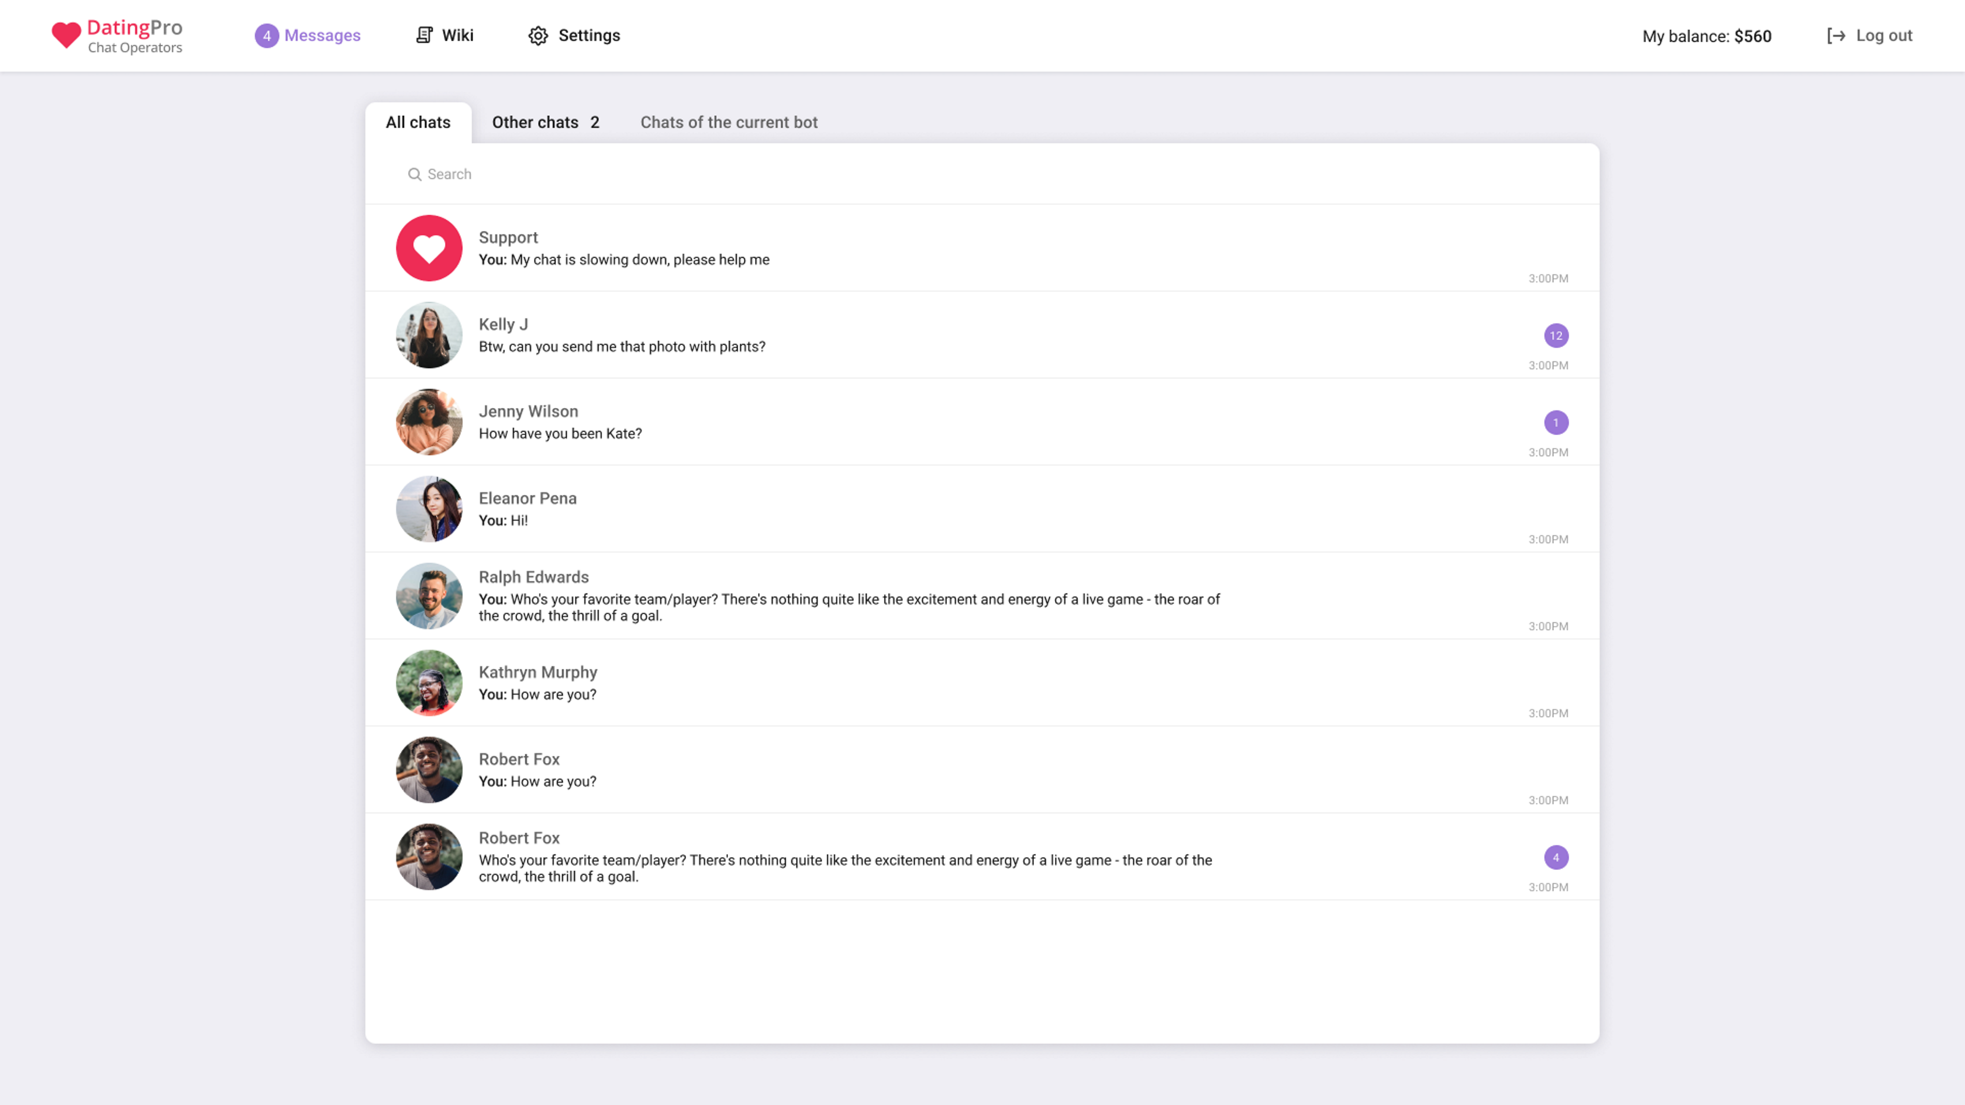This screenshot has width=1965, height=1105.
Task: Click Kathryn Murphy's avatar
Action: [x=429, y=682]
